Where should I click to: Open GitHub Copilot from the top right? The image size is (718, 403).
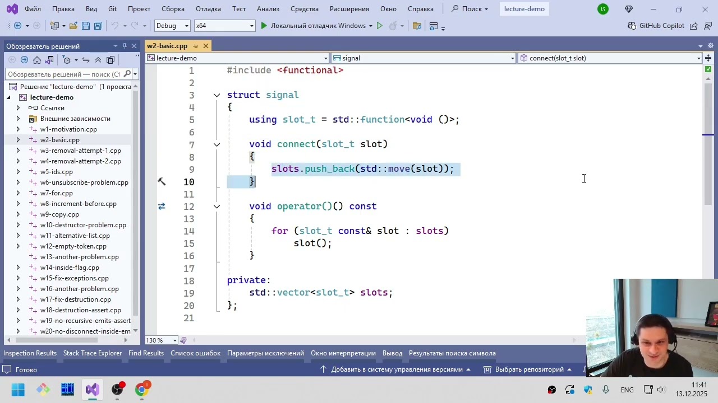655,26
